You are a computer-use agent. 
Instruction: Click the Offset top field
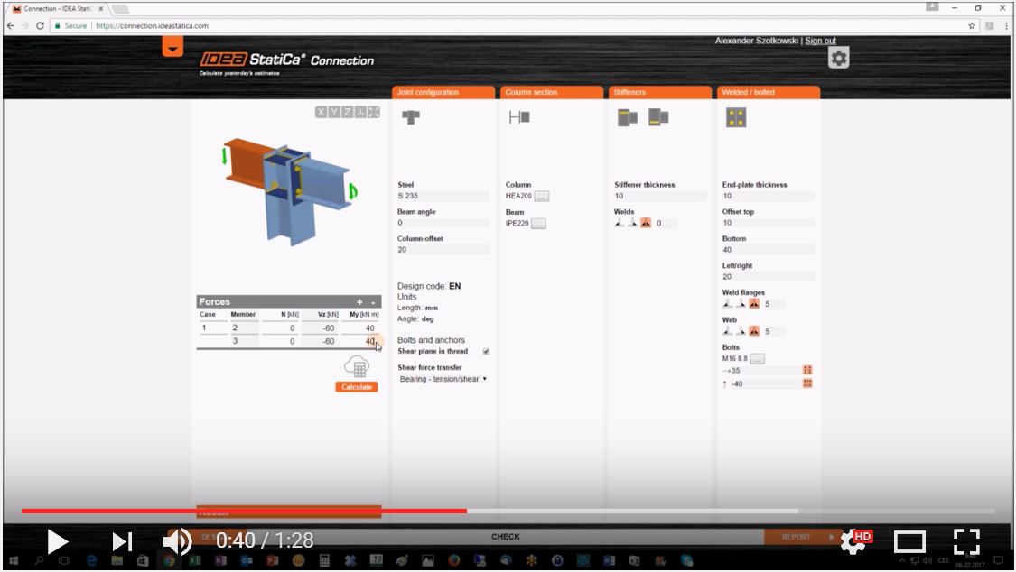[769, 223]
